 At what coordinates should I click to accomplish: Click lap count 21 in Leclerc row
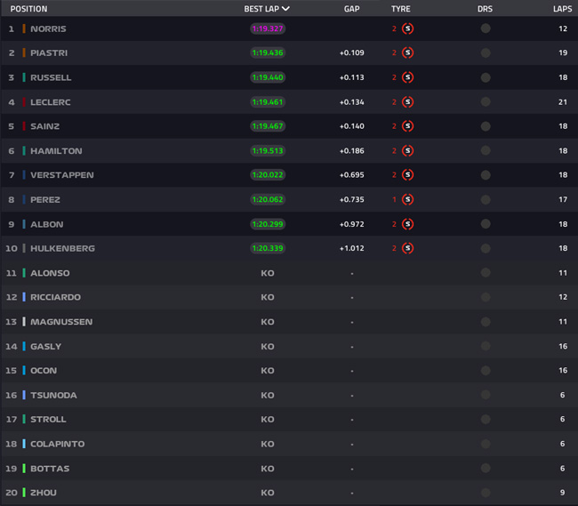point(563,102)
